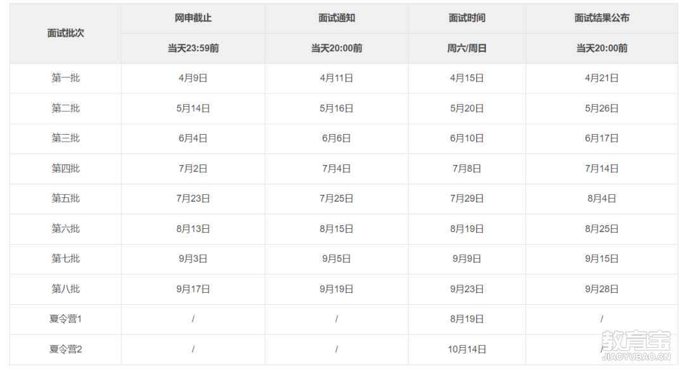The width and height of the screenshot is (684, 375).
Task: Click the 周六/周日 subheader cell
Action: [467, 48]
